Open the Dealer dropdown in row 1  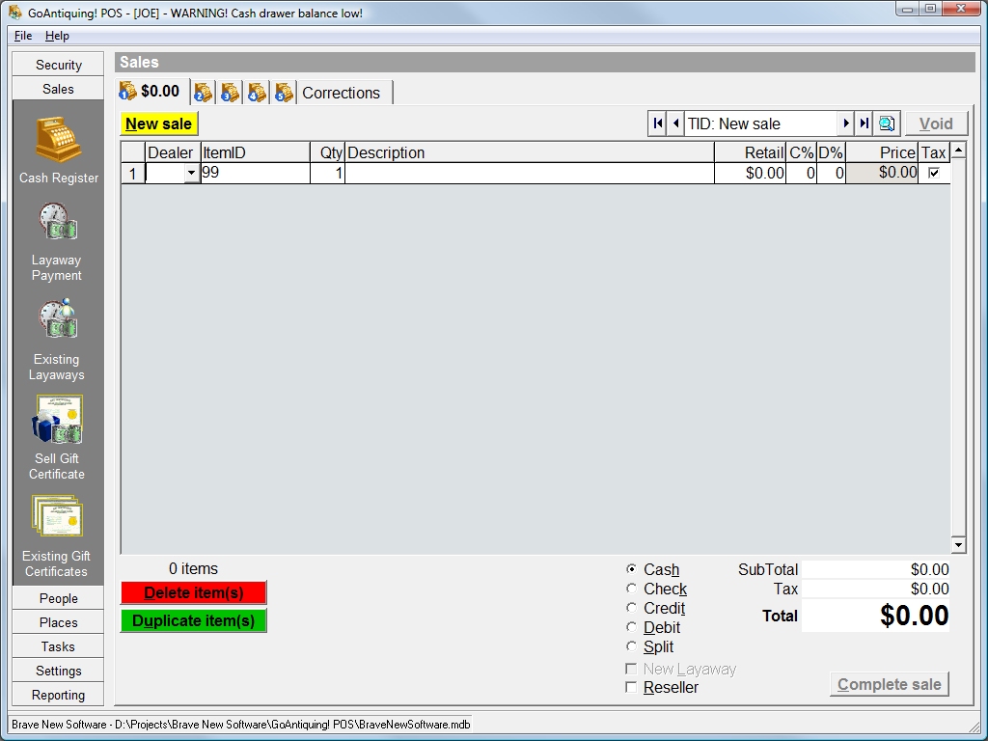click(192, 173)
